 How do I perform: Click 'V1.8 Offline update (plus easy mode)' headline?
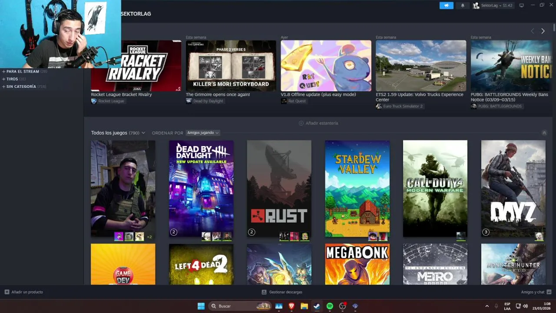tap(318, 94)
